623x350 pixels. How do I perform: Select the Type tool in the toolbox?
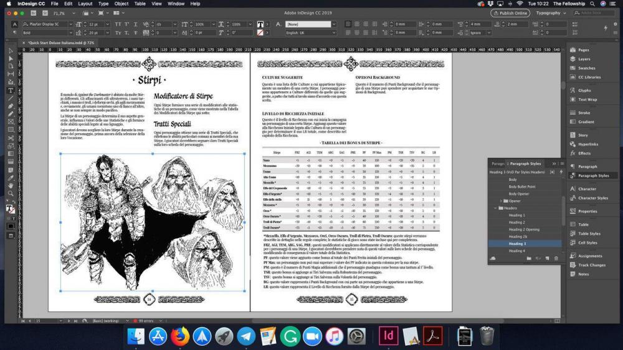click(11, 90)
